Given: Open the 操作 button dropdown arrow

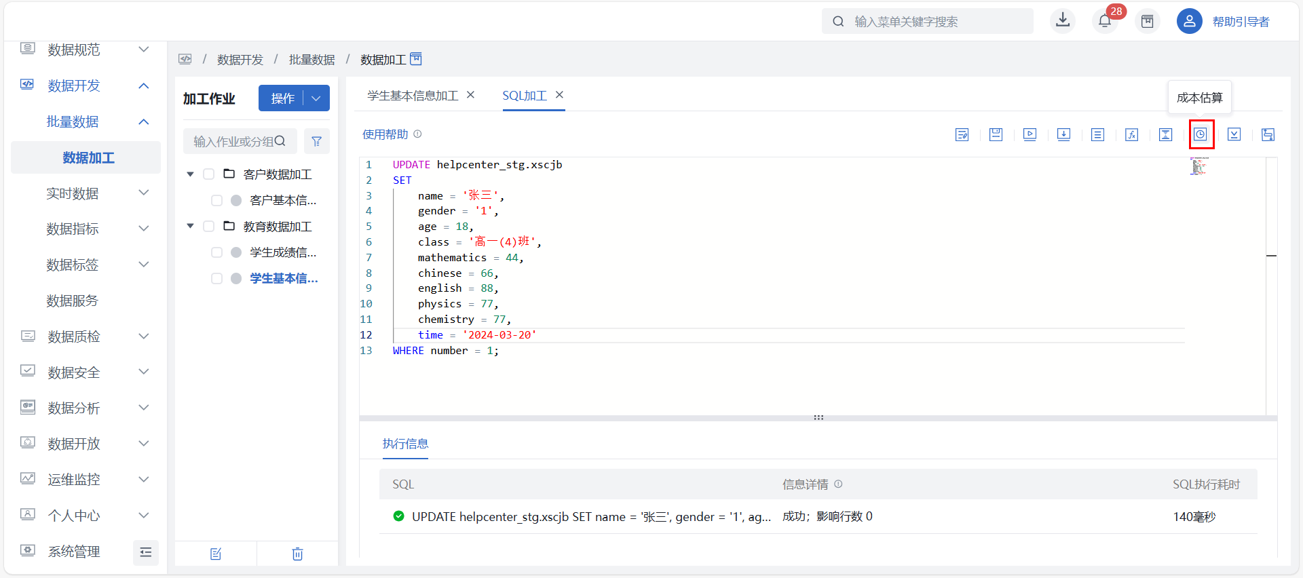Looking at the screenshot, I should pyautogui.click(x=316, y=98).
